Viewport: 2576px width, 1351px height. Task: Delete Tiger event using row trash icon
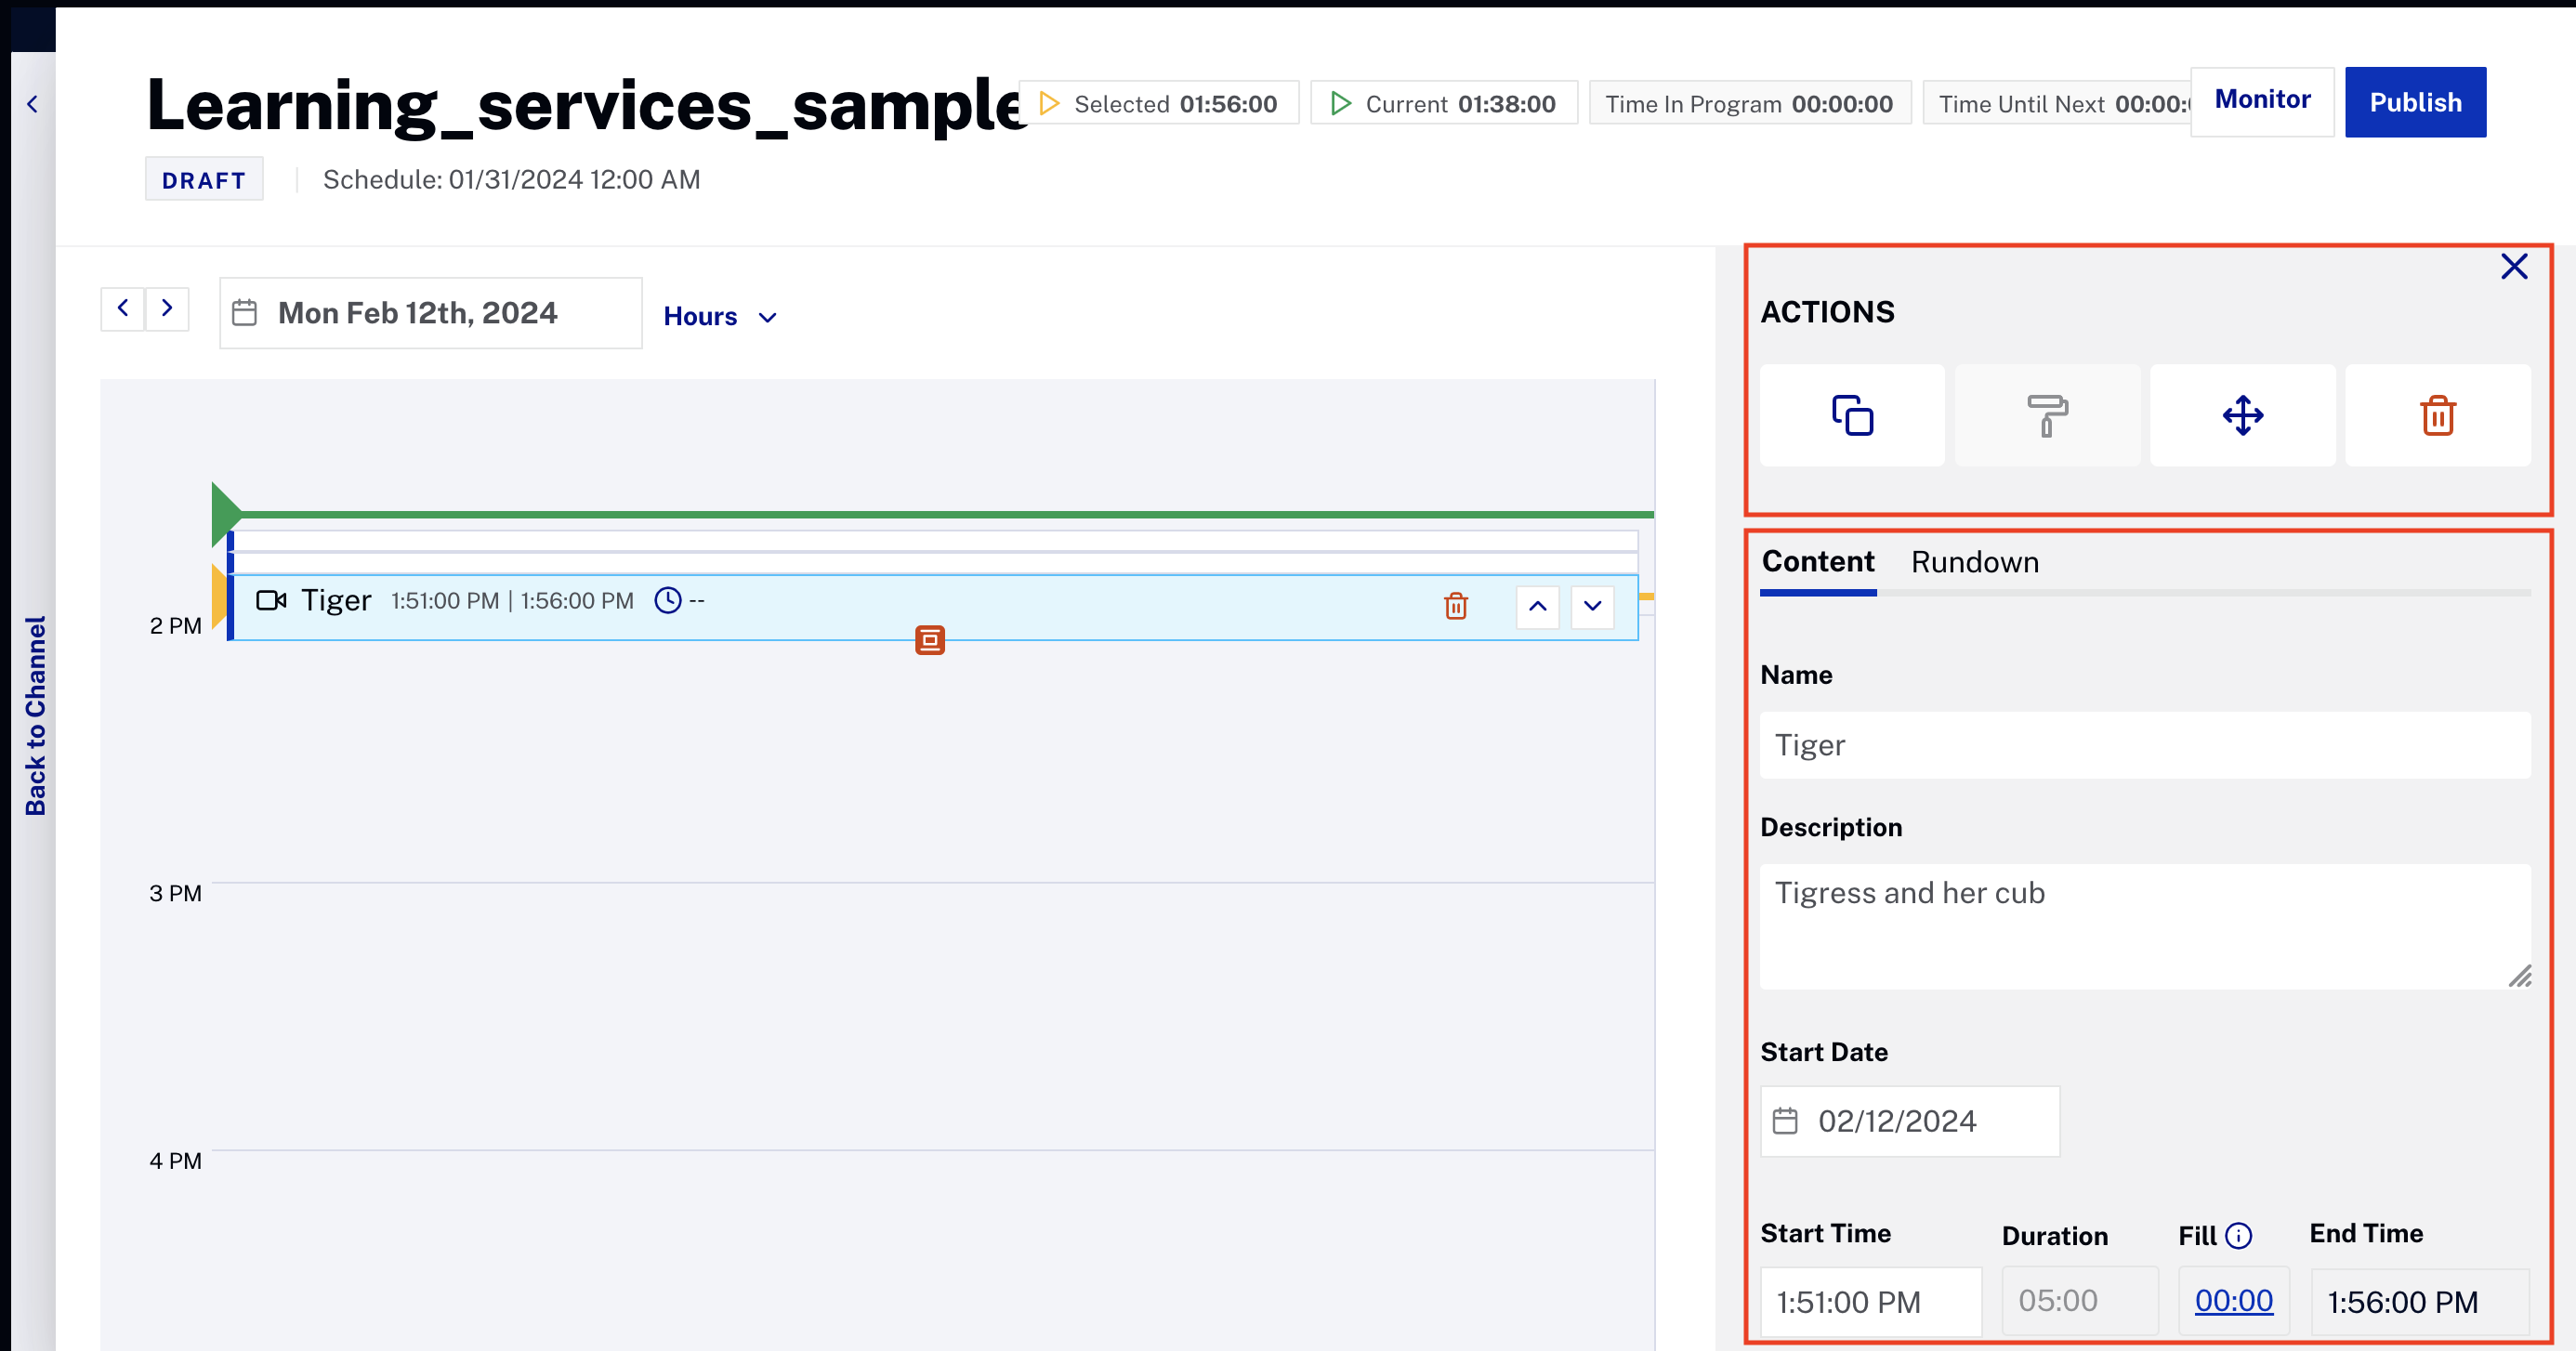pyautogui.click(x=1455, y=606)
